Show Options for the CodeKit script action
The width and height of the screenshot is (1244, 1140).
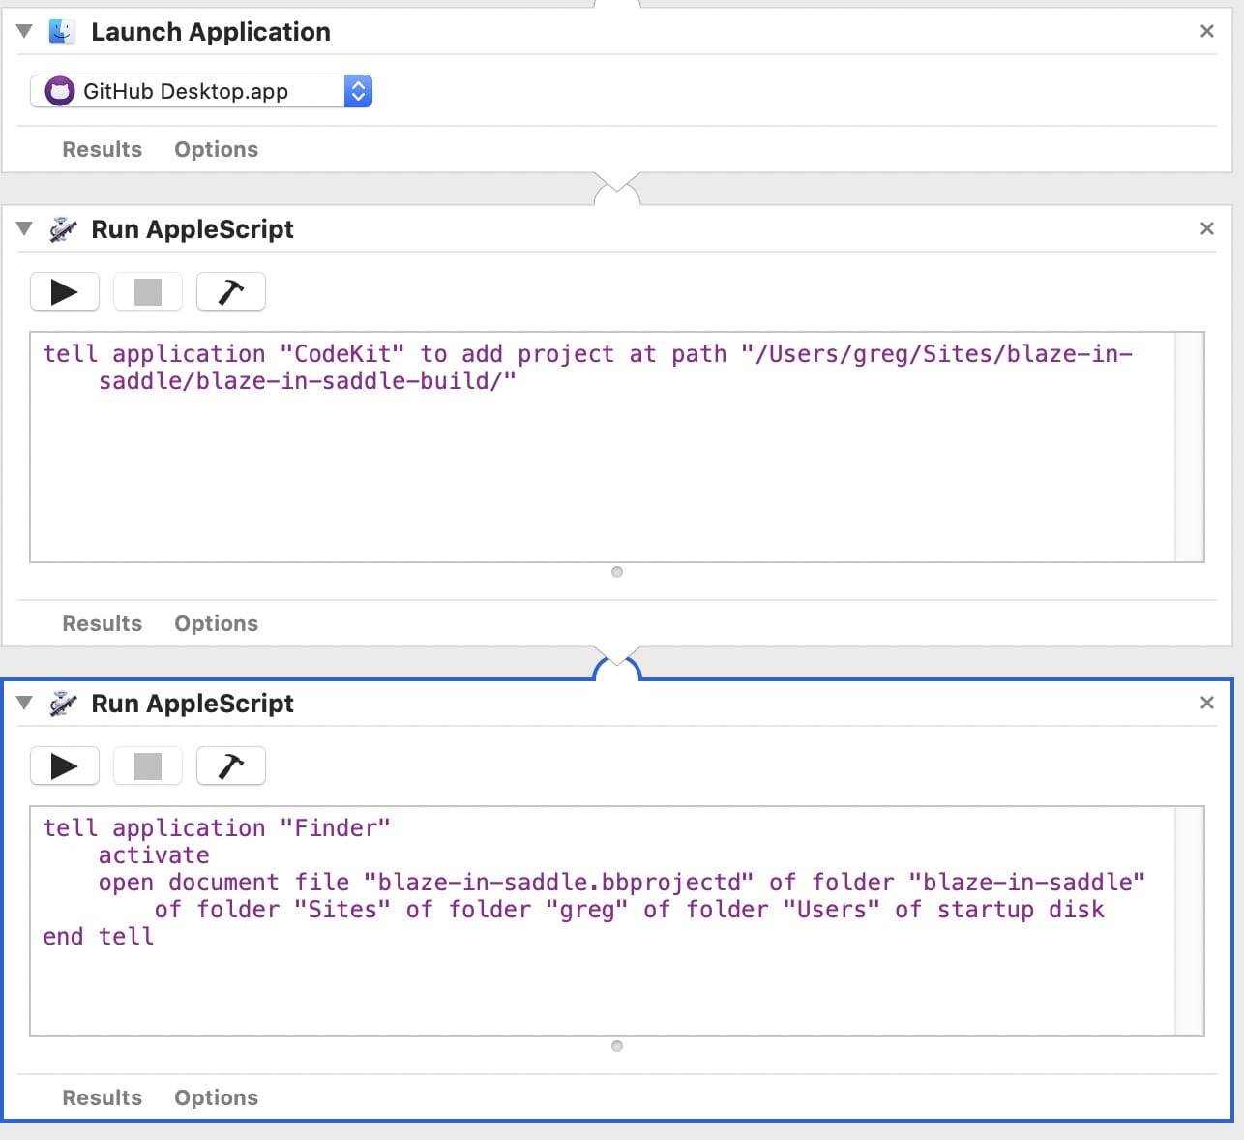pyautogui.click(x=216, y=623)
